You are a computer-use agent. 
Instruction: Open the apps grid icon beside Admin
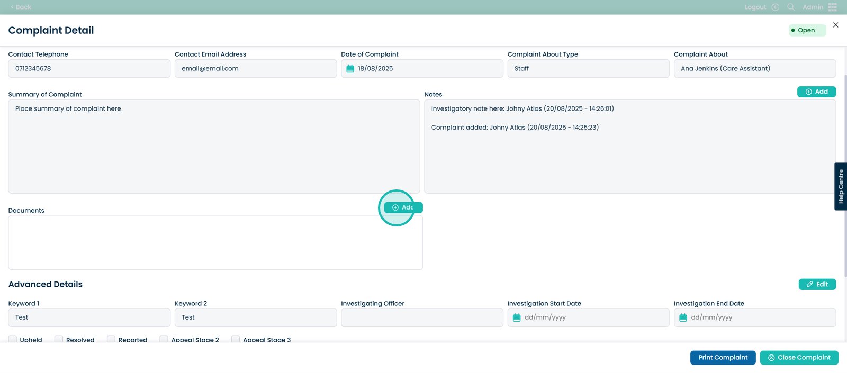click(833, 7)
